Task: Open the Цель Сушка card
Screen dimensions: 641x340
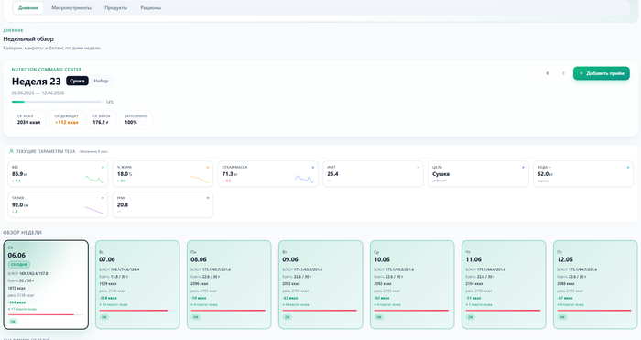Action: tap(478, 174)
